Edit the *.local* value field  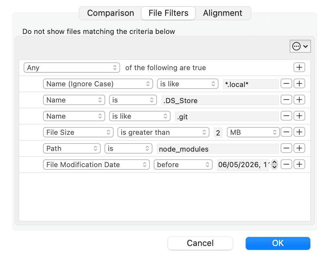(251, 84)
